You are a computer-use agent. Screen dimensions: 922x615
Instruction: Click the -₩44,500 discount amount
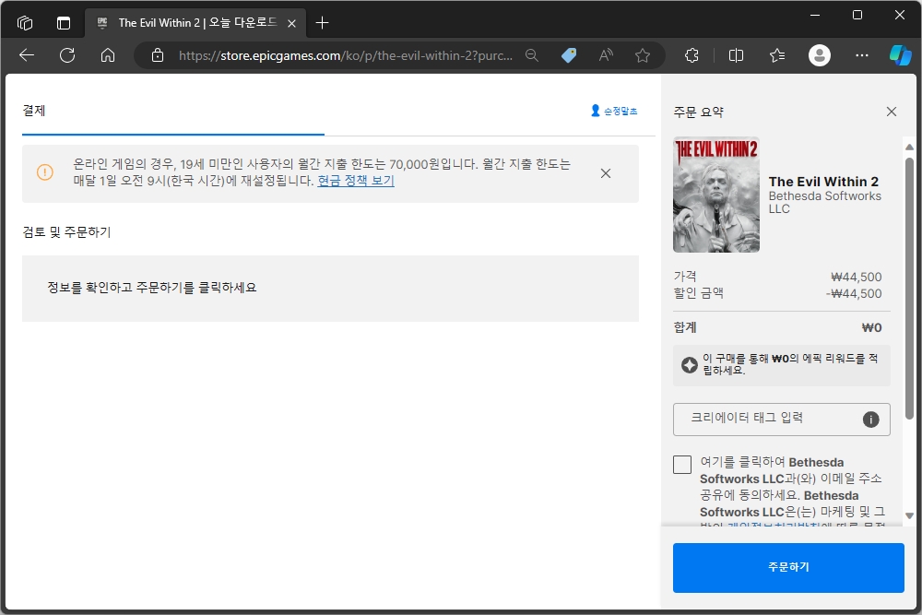click(x=853, y=293)
